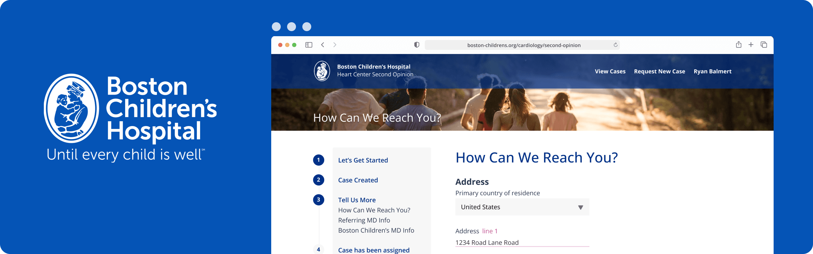Screen dimensions: 813x254
Task: Select step 2 circle in progress list
Action: [x=319, y=180]
